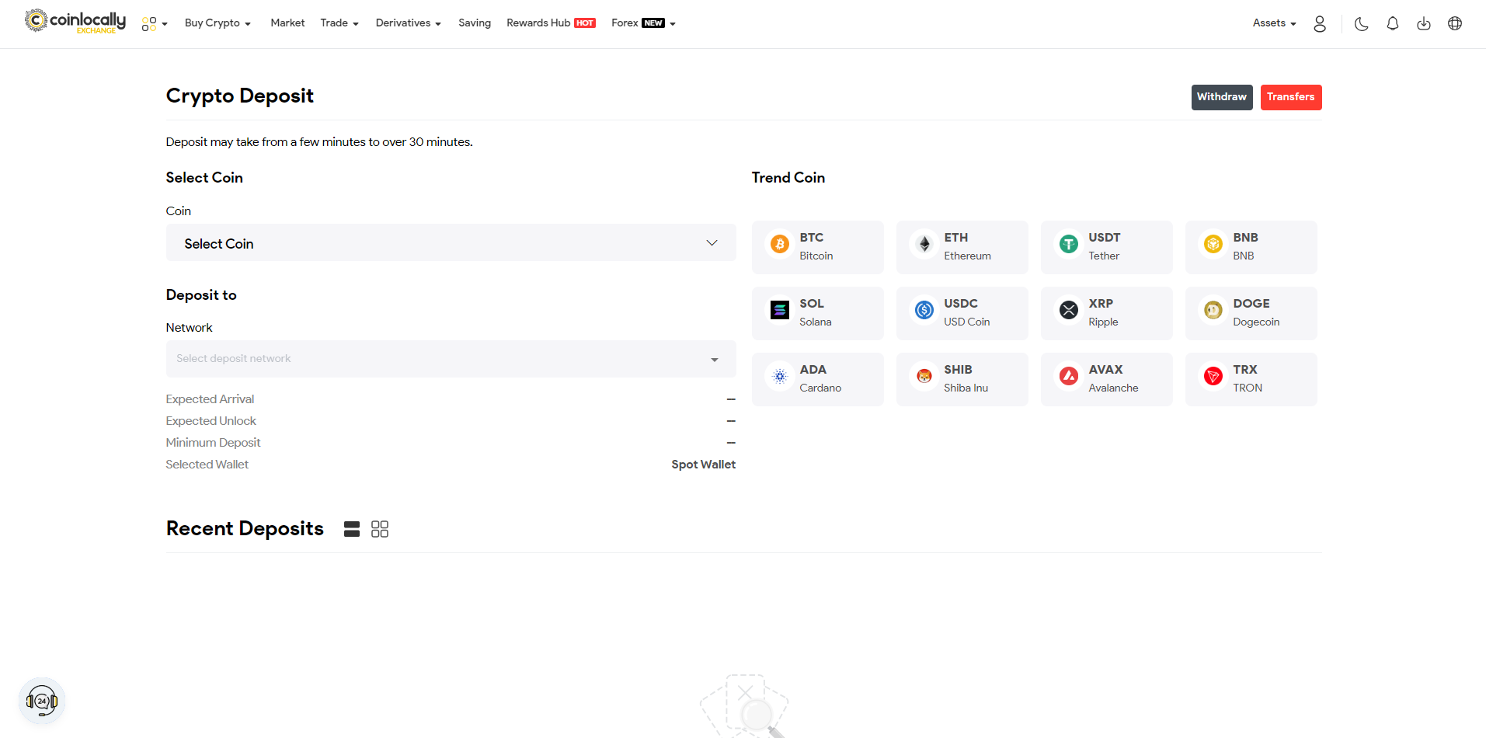Open the Saving page

pos(475,23)
